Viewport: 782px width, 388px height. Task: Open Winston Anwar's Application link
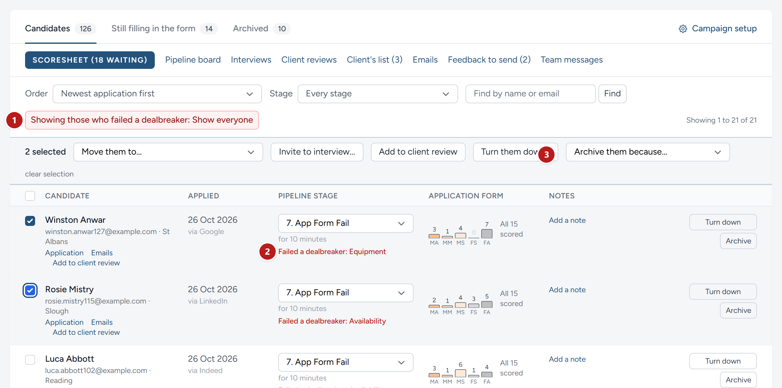point(64,253)
